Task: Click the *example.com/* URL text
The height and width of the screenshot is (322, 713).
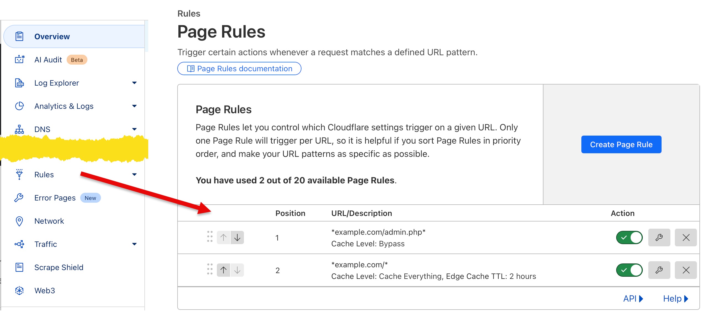Action: coord(359,265)
